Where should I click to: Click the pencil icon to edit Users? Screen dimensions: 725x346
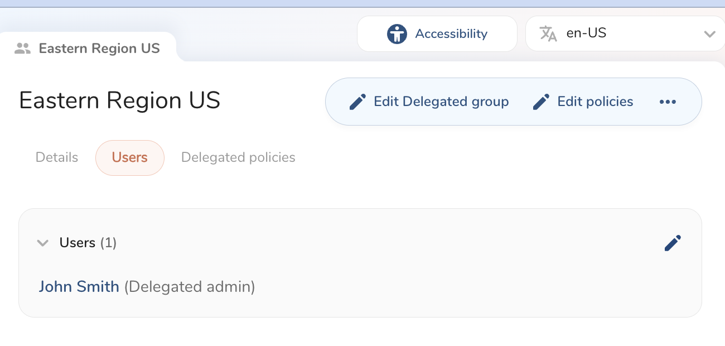coord(673,243)
